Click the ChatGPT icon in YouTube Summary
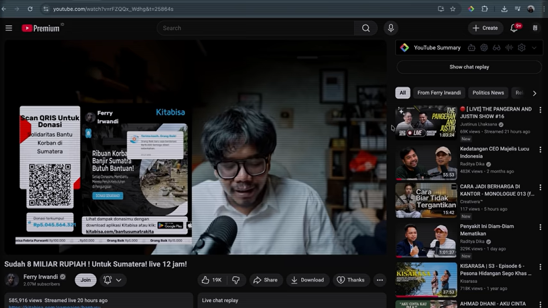The height and width of the screenshot is (308, 548). coord(484,48)
